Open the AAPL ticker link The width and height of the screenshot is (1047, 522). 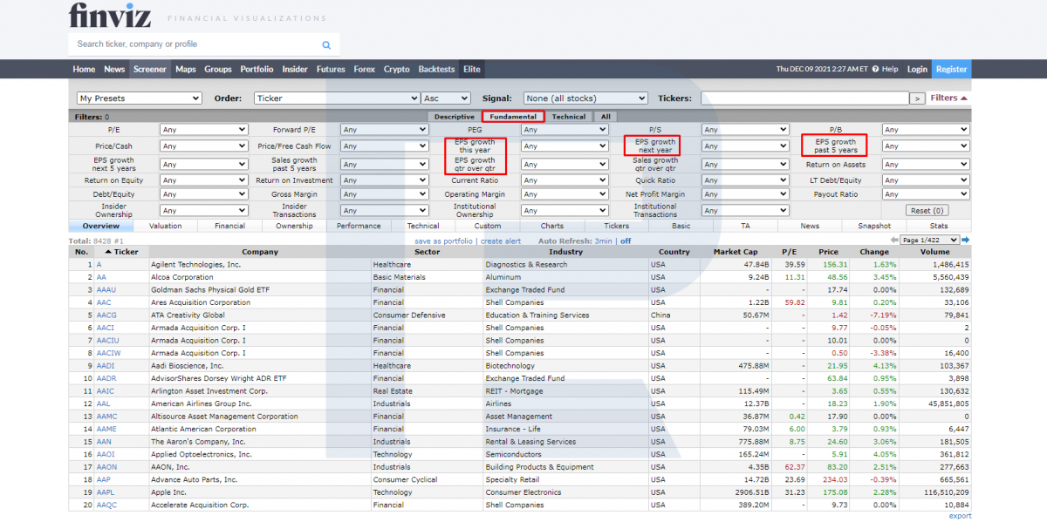105,492
